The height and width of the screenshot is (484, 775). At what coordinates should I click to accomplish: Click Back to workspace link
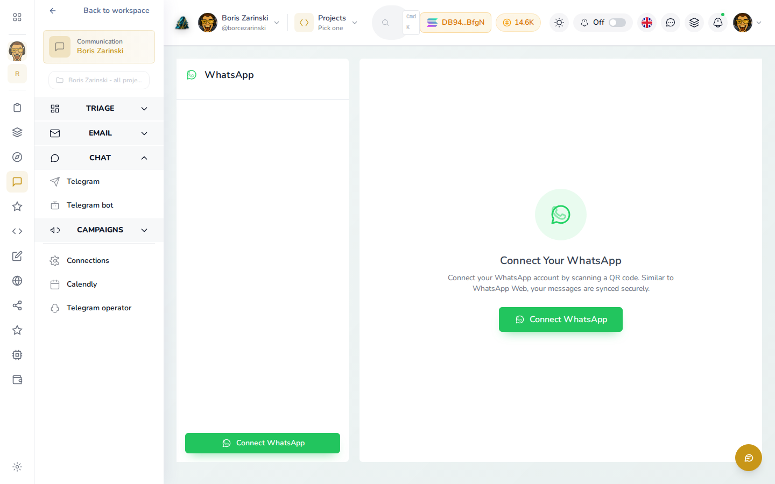click(x=99, y=10)
